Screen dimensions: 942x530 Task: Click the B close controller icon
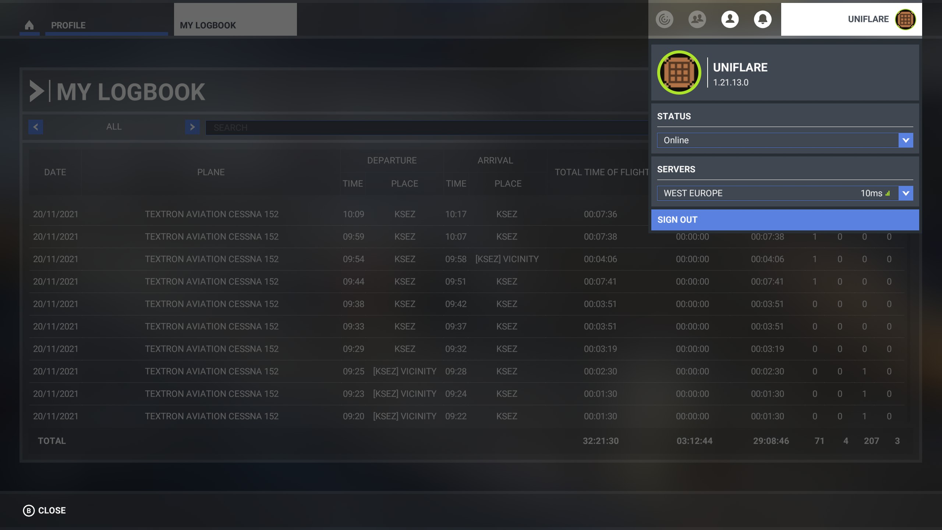point(29,510)
